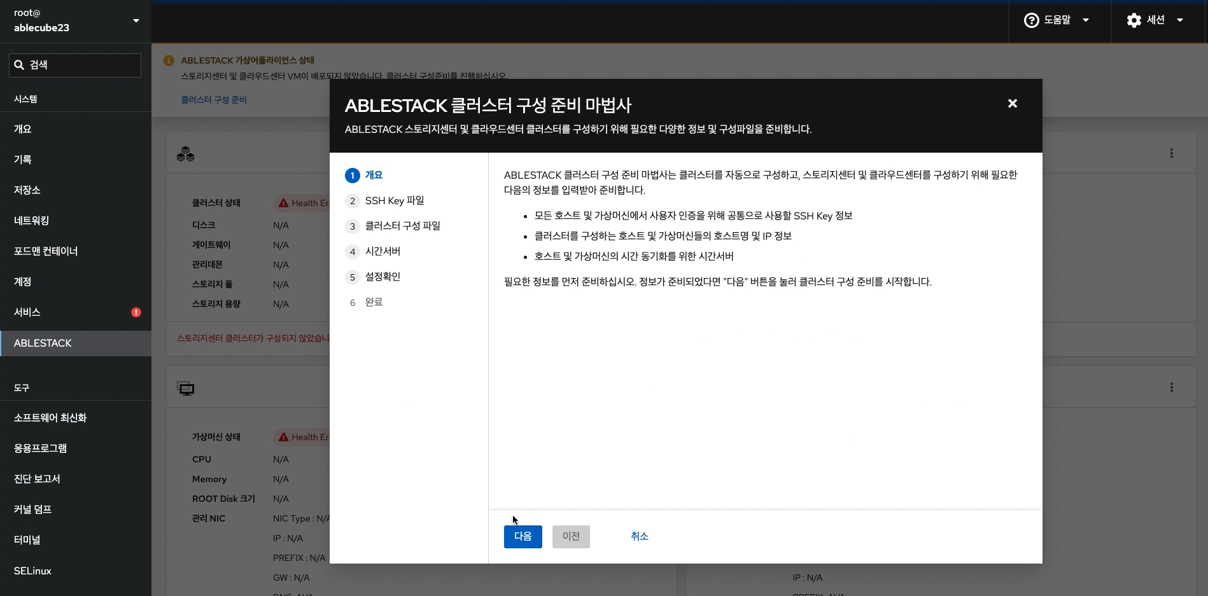Screen dimensions: 1208x596
Task: Select the SSH Key 파일 wizard step
Action: pyautogui.click(x=394, y=200)
